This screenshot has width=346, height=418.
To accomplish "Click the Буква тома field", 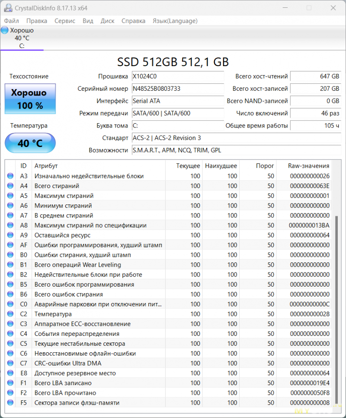I will (178, 125).
